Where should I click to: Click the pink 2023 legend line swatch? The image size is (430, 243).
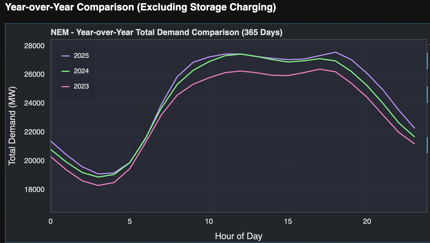tap(66, 86)
